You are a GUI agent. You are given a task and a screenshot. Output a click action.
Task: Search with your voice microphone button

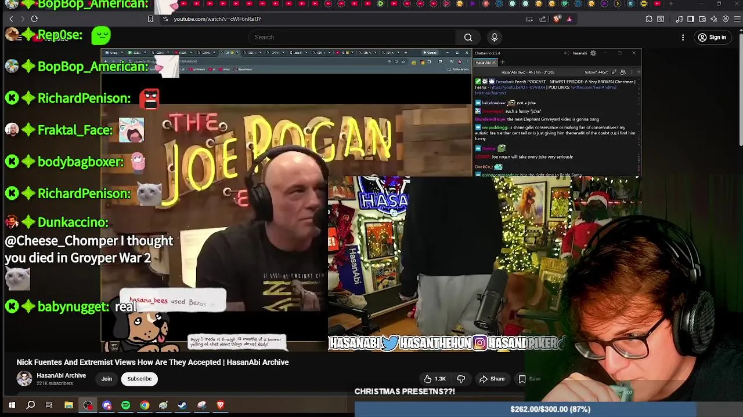[x=495, y=37]
